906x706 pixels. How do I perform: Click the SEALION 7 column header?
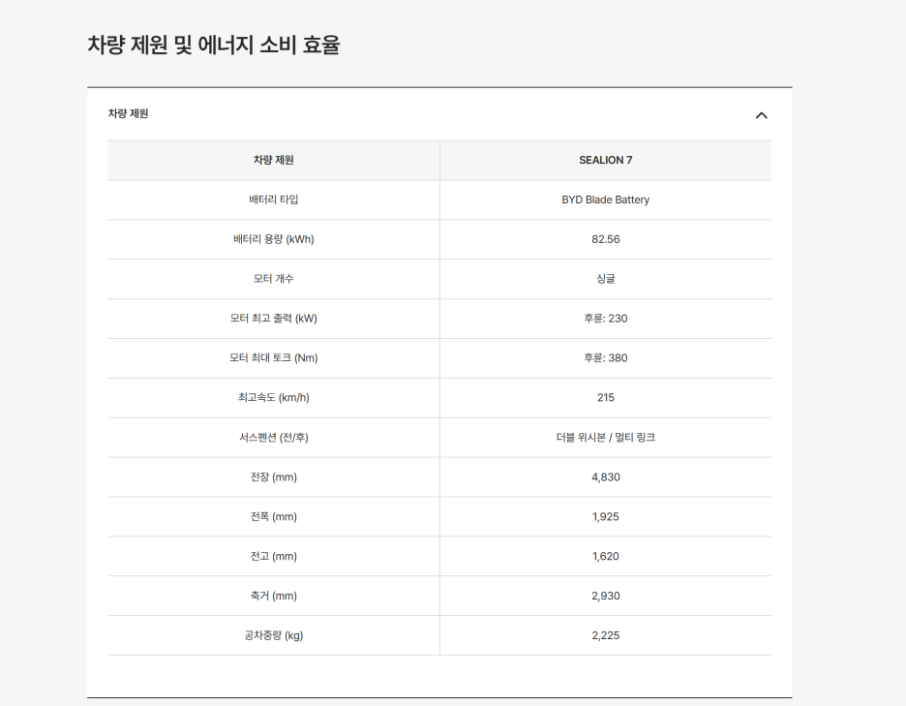(x=606, y=160)
